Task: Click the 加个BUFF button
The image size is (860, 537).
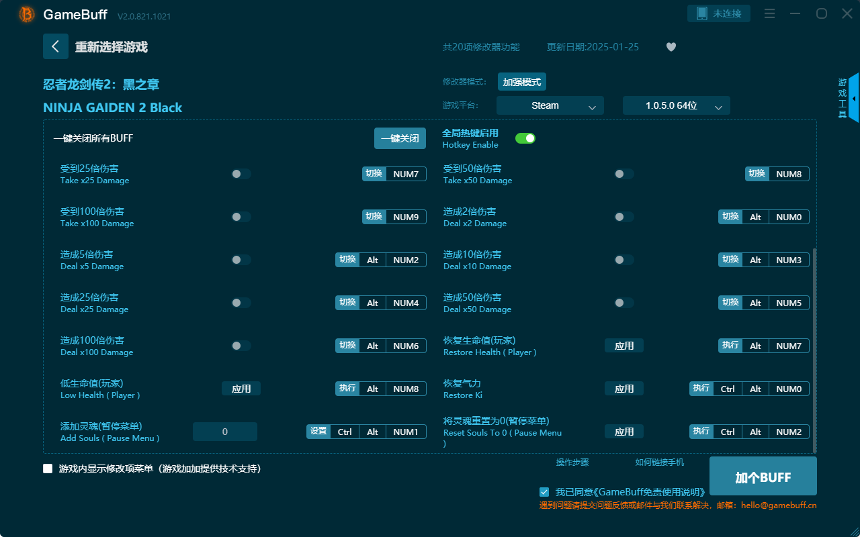Action: point(763,476)
